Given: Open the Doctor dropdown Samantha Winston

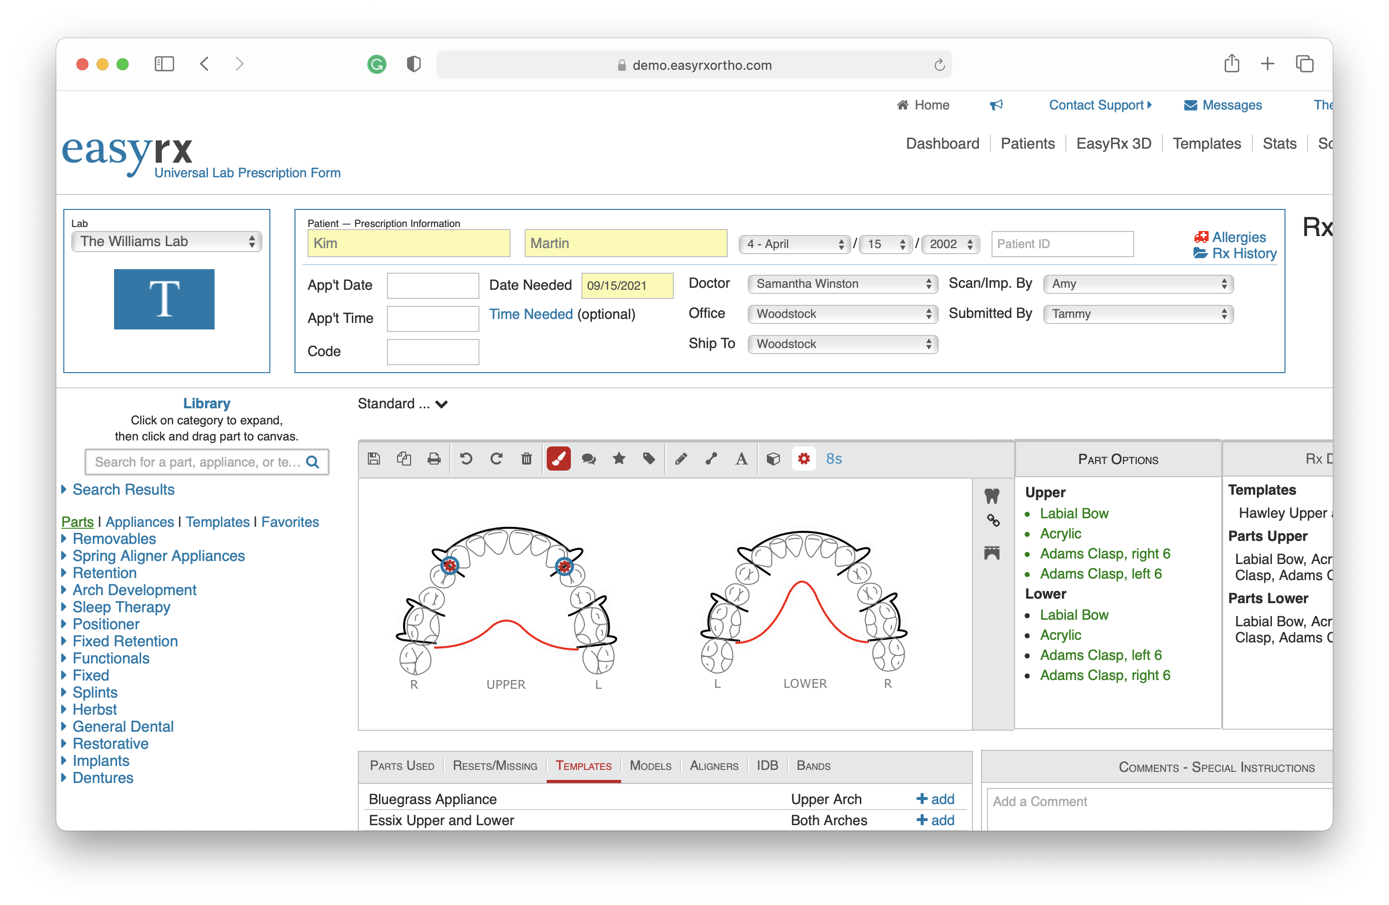Looking at the screenshot, I should click(x=842, y=284).
